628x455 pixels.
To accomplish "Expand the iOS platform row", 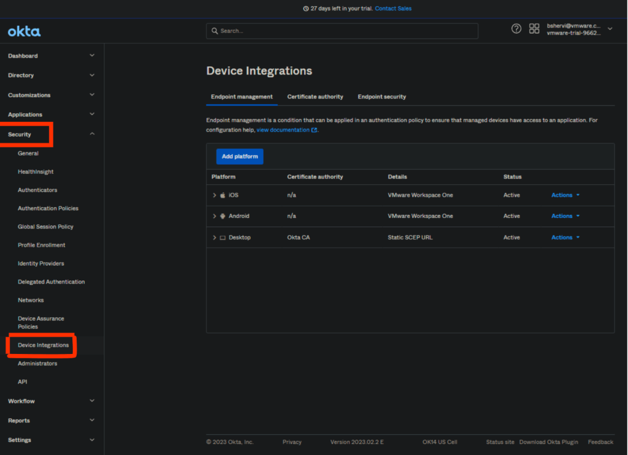I will pos(214,195).
